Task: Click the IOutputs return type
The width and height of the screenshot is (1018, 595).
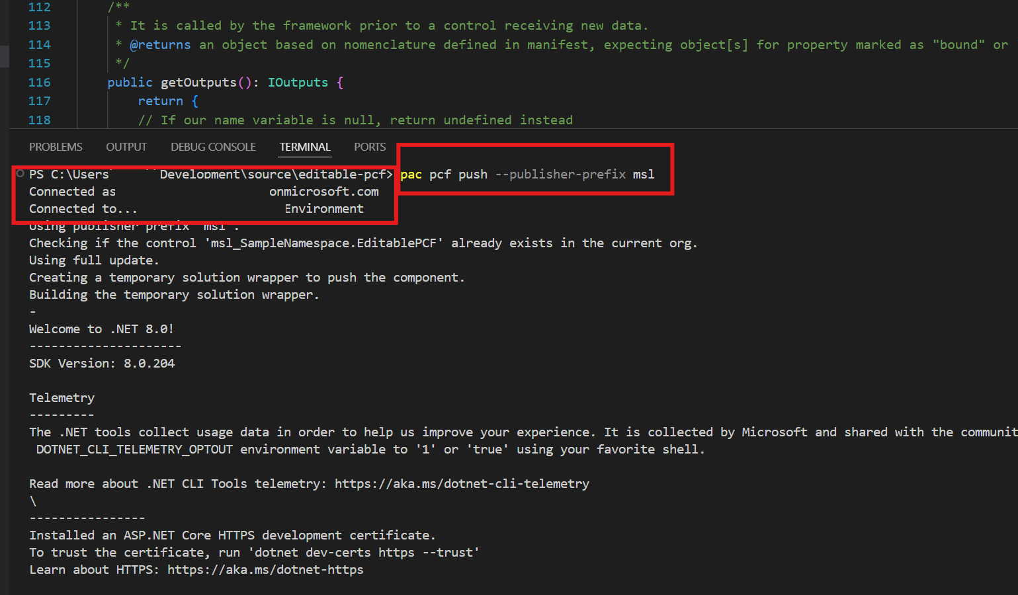Action: pyautogui.click(x=298, y=82)
